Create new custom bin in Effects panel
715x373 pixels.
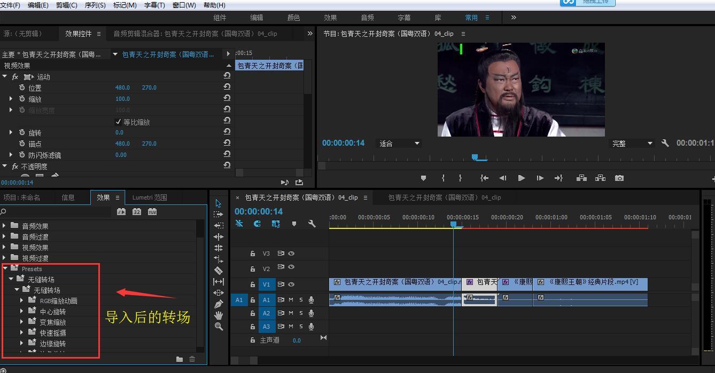[180, 360]
